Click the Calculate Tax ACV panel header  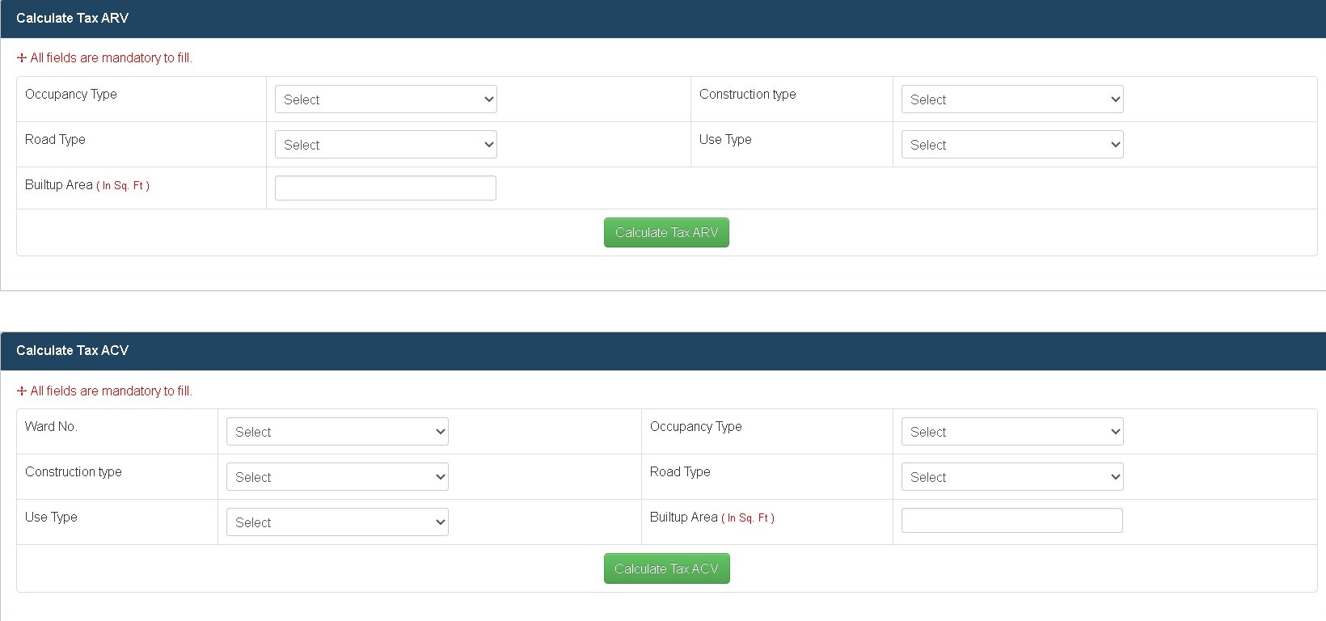point(73,350)
